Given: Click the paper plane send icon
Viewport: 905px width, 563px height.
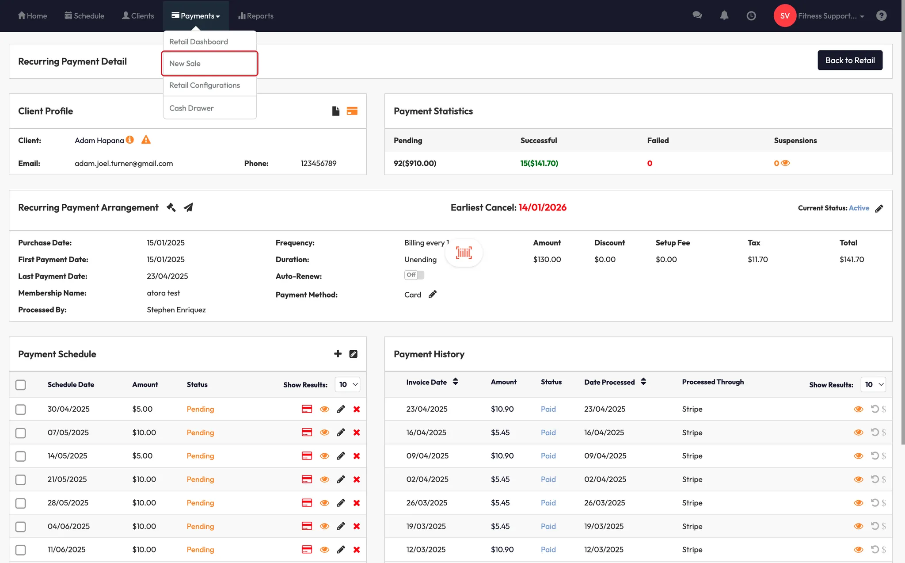Looking at the screenshot, I should pyautogui.click(x=188, y=207).
